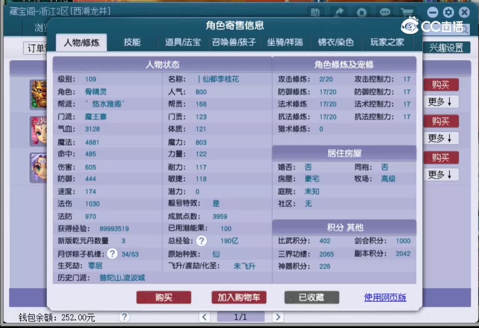Click the next page arrow

278,317
